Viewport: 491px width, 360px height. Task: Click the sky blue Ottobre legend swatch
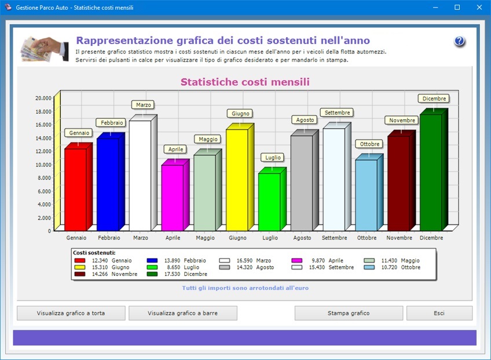tap(369, 267)
